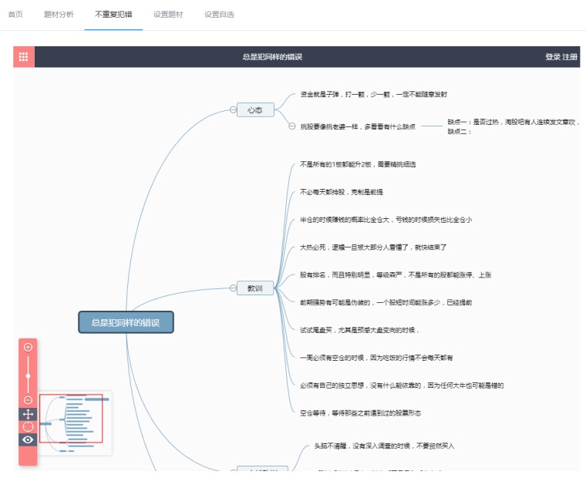This screenshot has width=586, height=478.
Task: Select node 股有排名，而且特别明显
Action: 396,275
